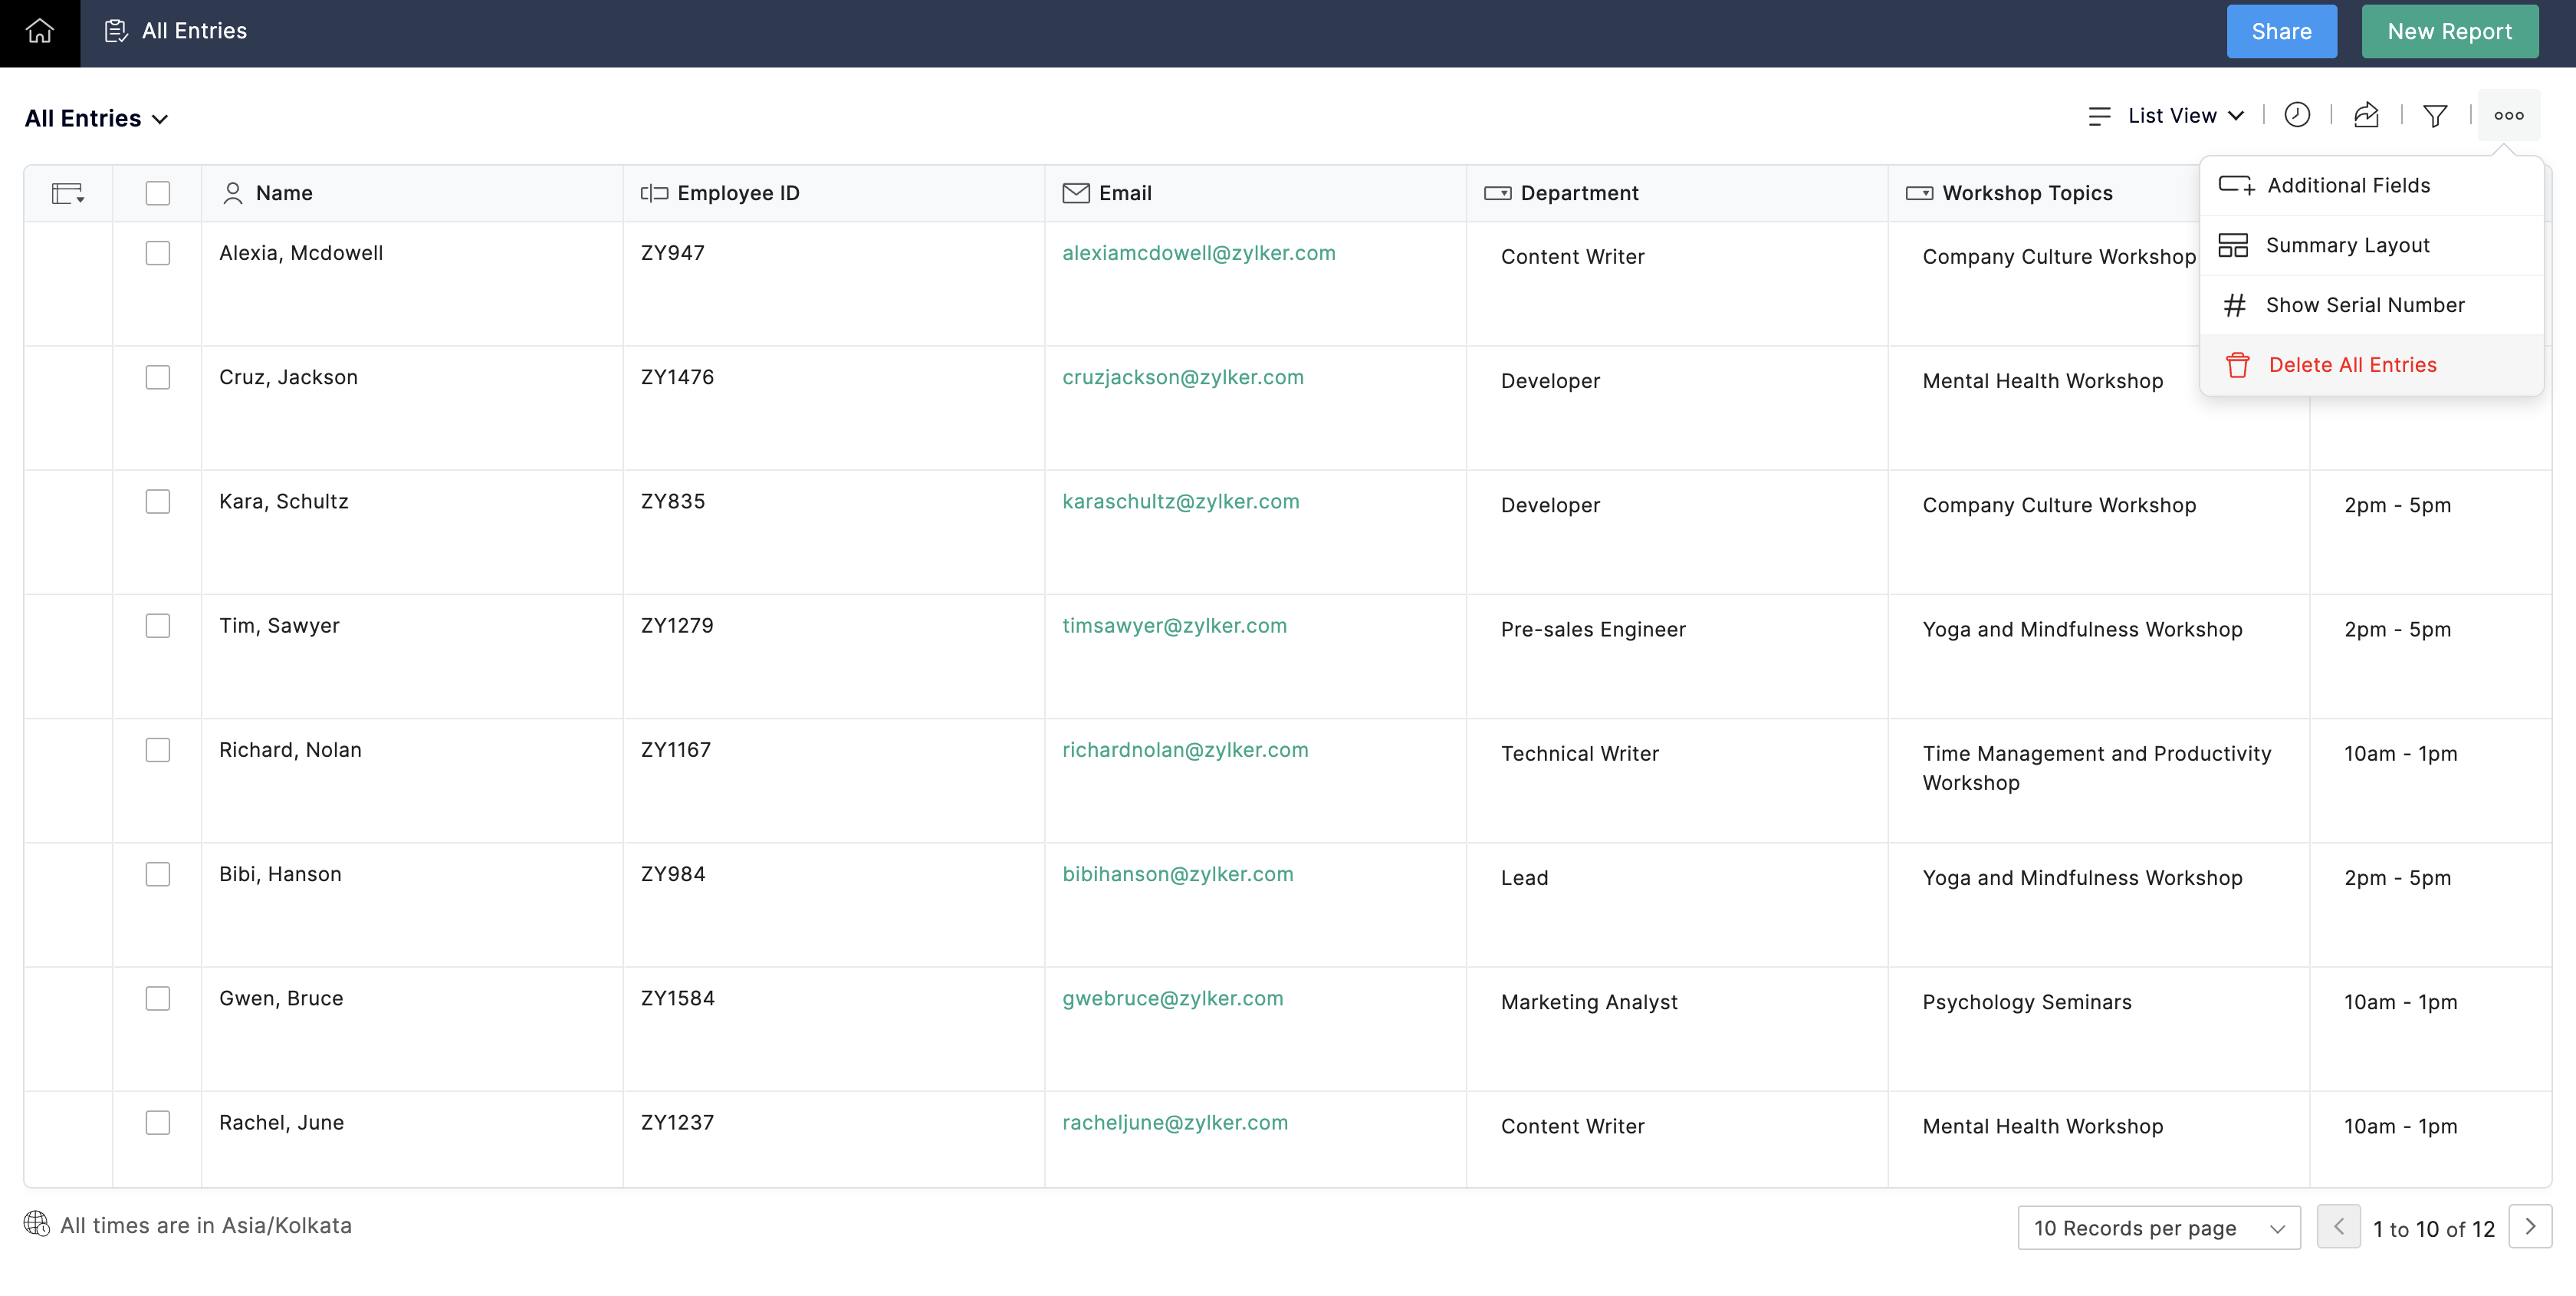2576x1296 pixels.
Task: Select the Tim, Sawyer row checkbox
Action: 157,626
